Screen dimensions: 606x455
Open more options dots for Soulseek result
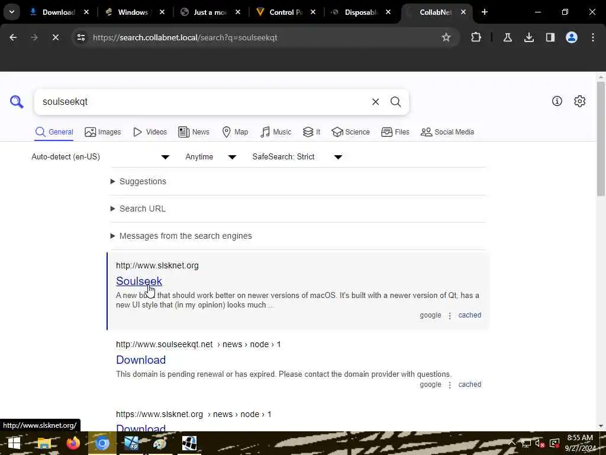[x=450, y=316]
